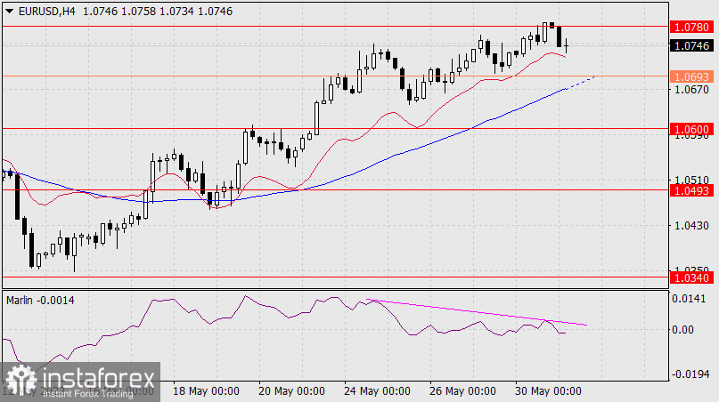Select the magenta trendline on the Marlin oscillator

tap(477, 313)
